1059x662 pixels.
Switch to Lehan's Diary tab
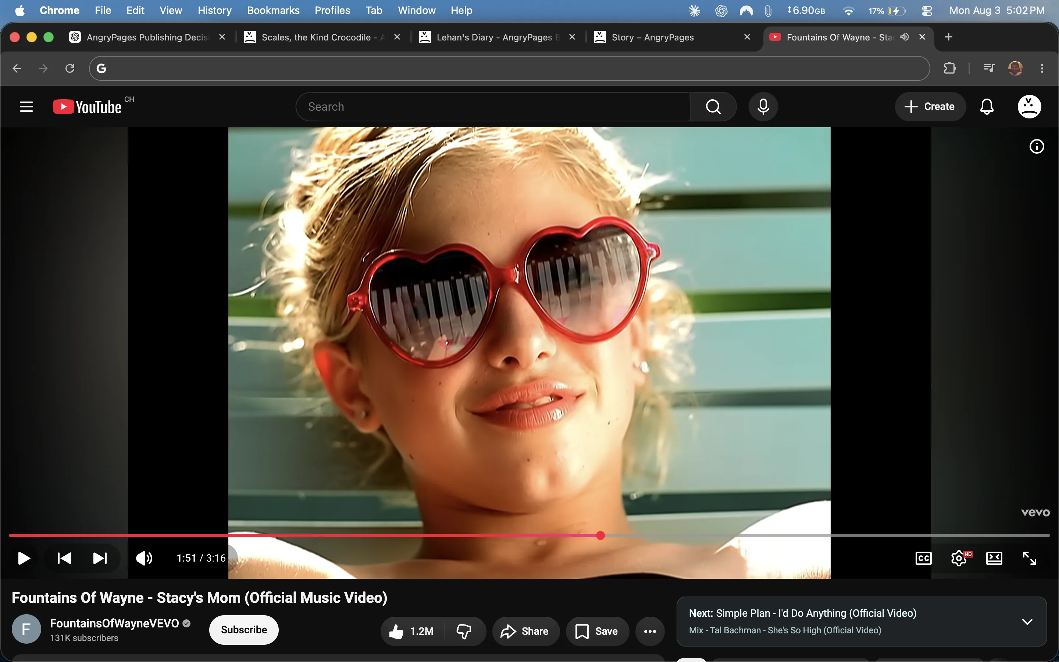pyautogui.click(x=498, y=37)
